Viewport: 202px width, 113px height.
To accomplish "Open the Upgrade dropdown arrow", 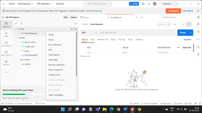I will [177, 4].
